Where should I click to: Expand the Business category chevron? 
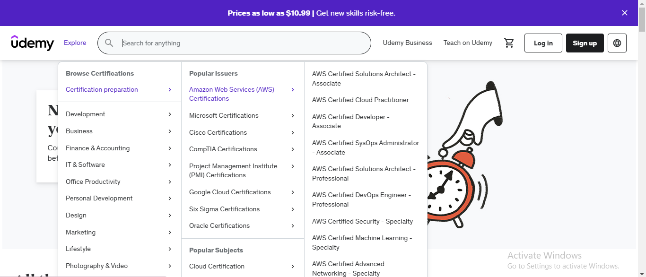click(170, 131)
